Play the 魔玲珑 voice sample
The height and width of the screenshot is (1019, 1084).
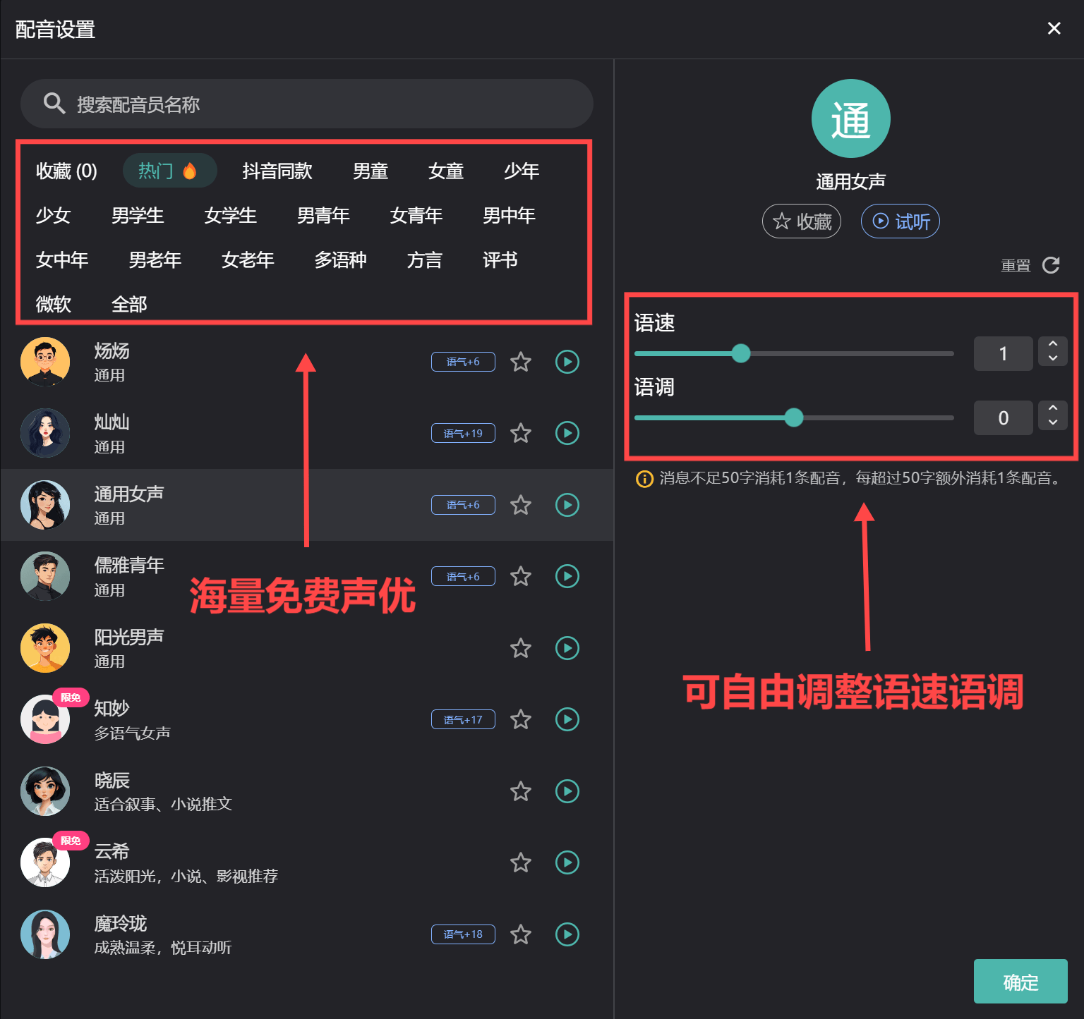coord(567,934)
